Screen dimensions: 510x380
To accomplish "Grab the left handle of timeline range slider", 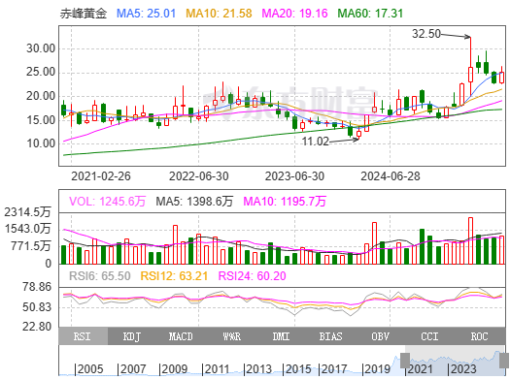I will (x=405, y=361).
